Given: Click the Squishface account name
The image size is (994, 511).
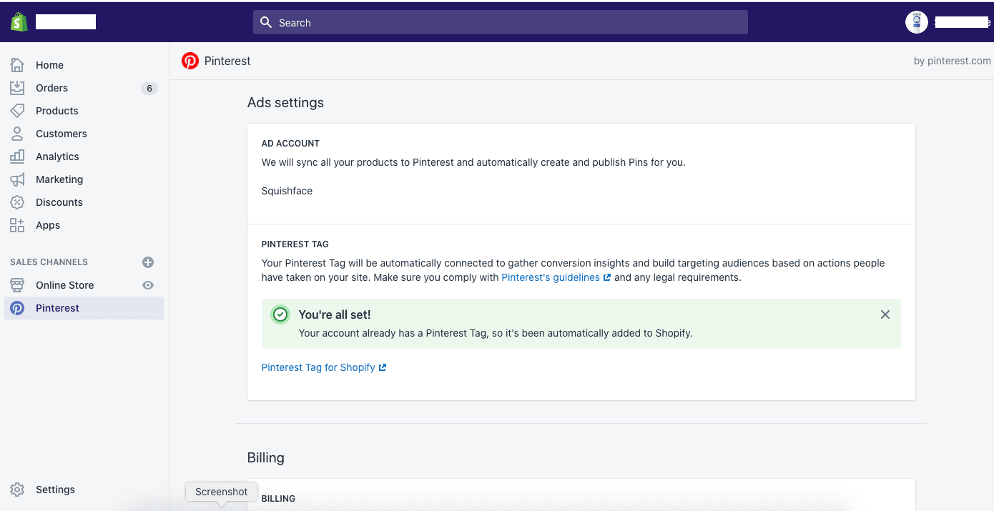Looking at the screenshot, I should [x=287, y=191].
